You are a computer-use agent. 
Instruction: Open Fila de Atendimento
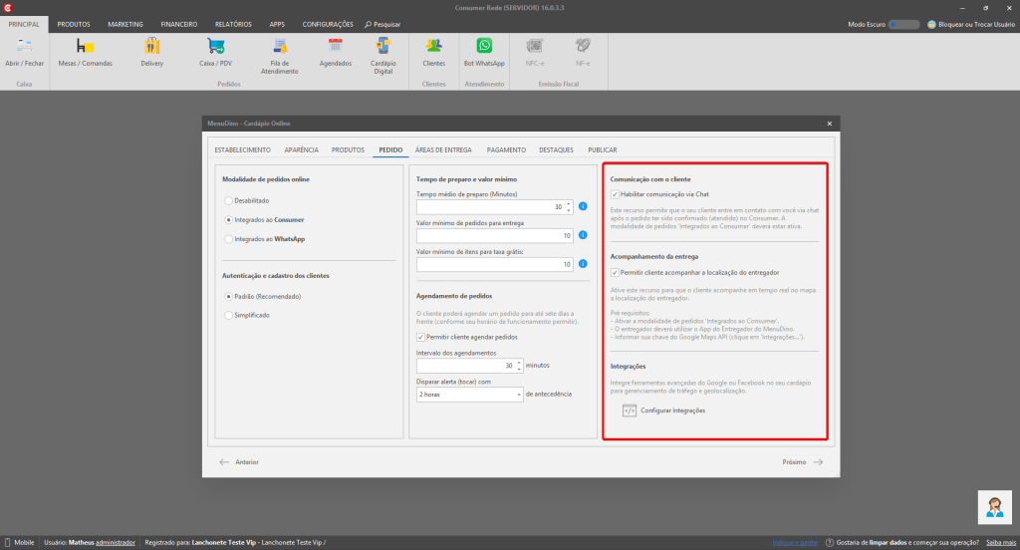tap(280, 46)
